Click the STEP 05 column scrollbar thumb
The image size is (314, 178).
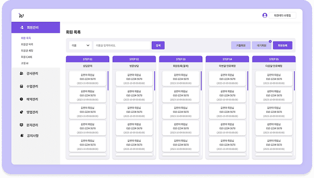click(294, 81)
